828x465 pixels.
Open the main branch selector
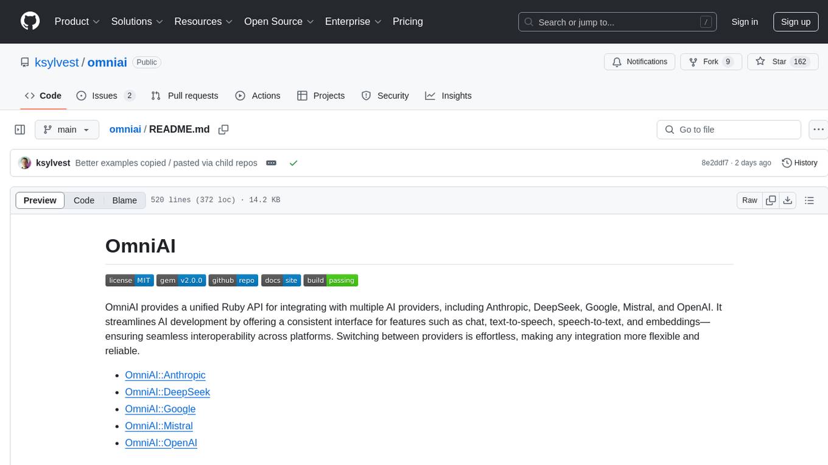[x=66, y=130]
